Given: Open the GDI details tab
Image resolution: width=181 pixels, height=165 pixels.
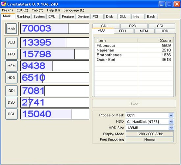Looking at the screenshot, I should point(106,26).
